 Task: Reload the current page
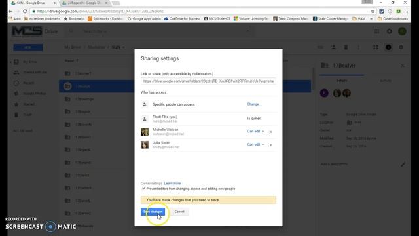pyautogui.click(x=25, y=12)
